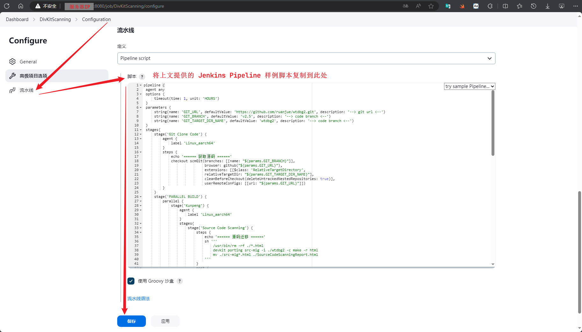Click the 'label Linux_aarch64' text on line 14
The image size is (582, 332).
pos(193,143)
